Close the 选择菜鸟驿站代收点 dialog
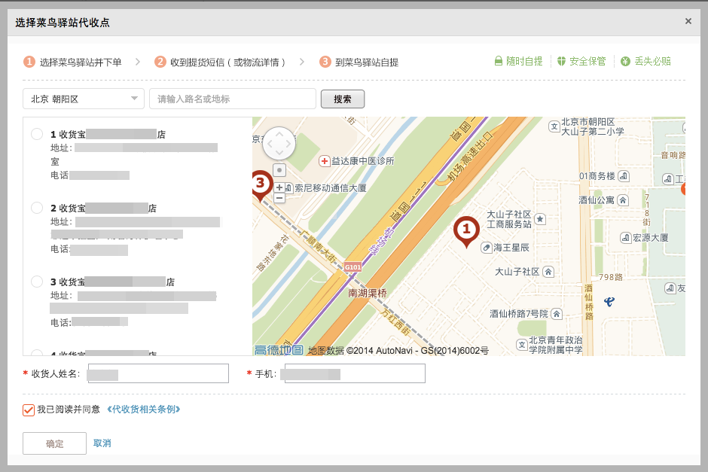 pos(688,21)
